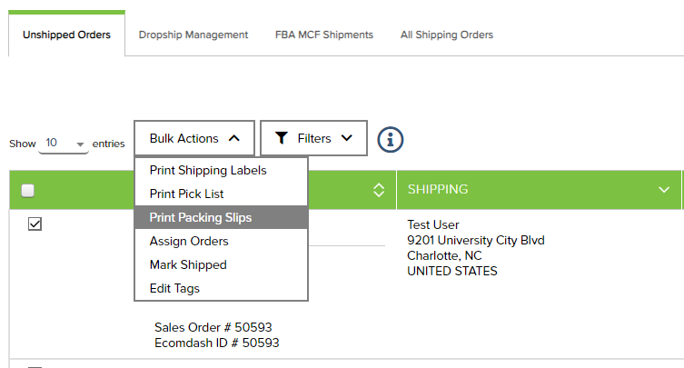Open FBA MCF Shipments tab
Screen dimensions: 684x368
click(324, 35)
